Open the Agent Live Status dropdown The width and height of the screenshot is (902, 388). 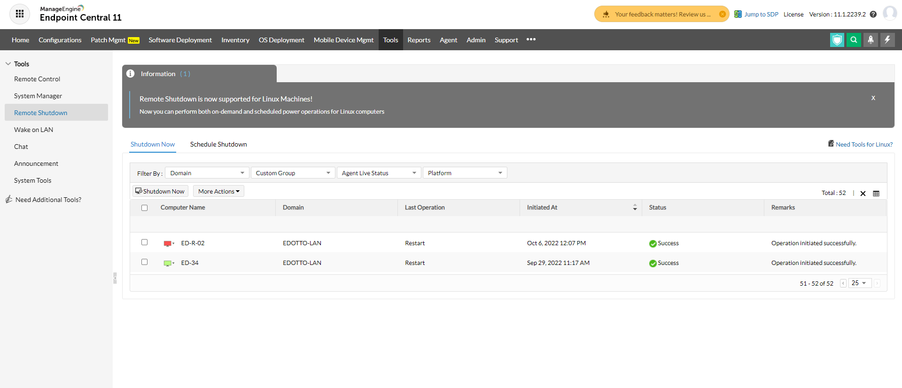[x=379, y=173]
